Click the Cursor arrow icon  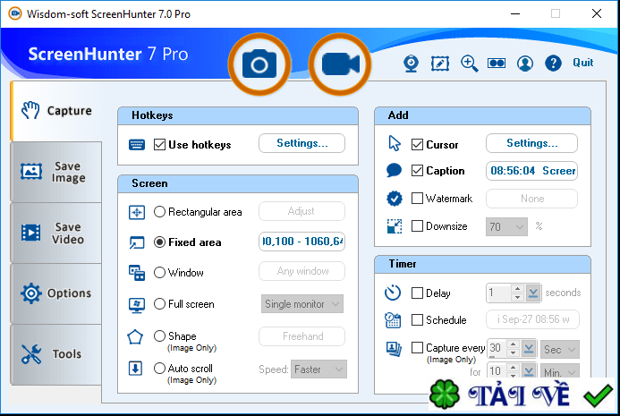click(x=395, y=143)
